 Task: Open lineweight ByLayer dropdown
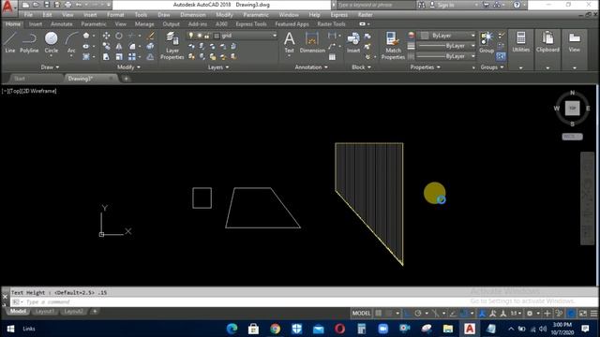[472, 46]
